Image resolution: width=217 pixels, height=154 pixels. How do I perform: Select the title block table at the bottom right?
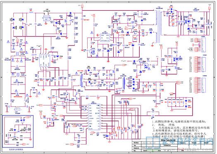click(x=173, y=146)
